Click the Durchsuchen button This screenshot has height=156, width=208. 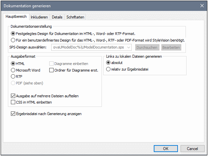(x=147, y=47)
